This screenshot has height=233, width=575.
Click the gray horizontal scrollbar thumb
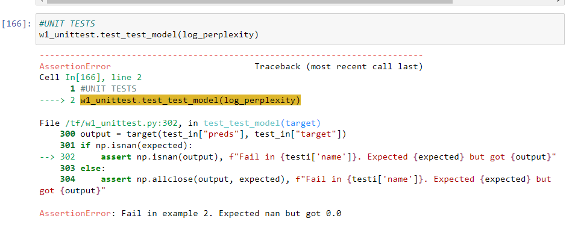click(x=250, y=1)
